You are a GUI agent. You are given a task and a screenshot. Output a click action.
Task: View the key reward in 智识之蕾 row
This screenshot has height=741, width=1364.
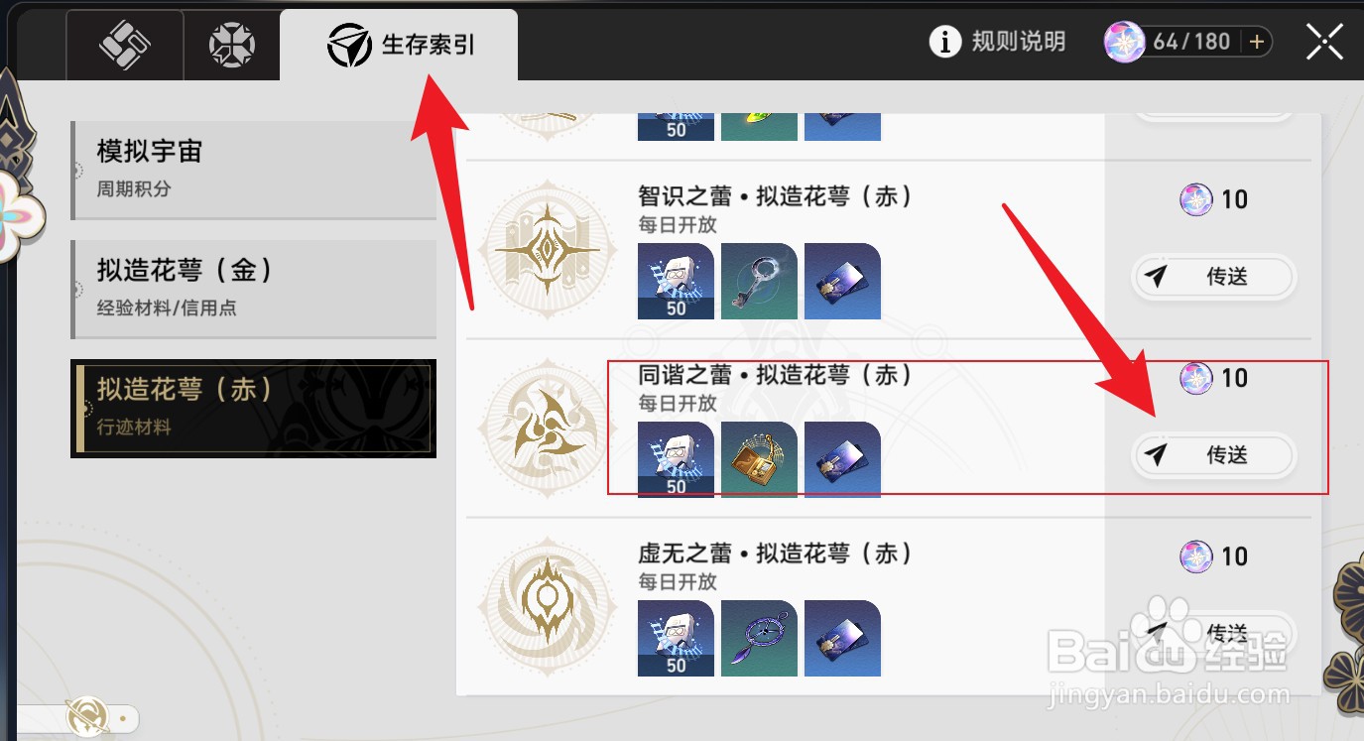click(x=759, y=281)
